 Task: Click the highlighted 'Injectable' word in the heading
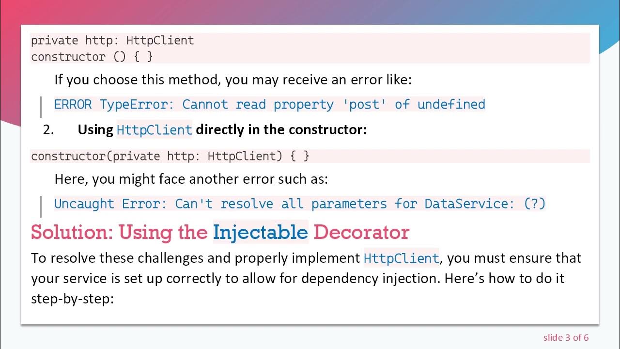point(261,232)
